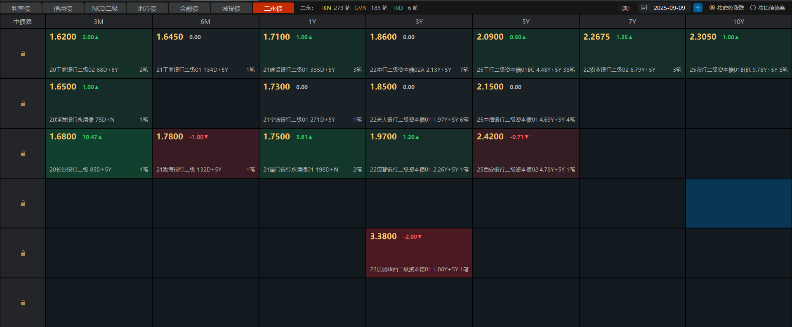792x327 pixels.
Task: Open the NCD二级 tab
Action: point(105,8)
